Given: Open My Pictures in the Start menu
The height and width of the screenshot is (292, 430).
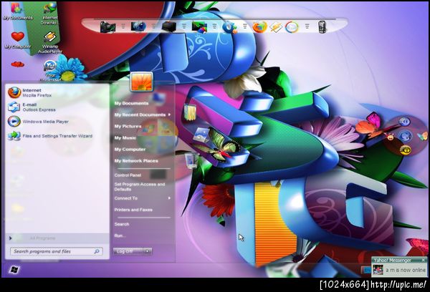Looking at the screenshot, I should pos(128,126).
